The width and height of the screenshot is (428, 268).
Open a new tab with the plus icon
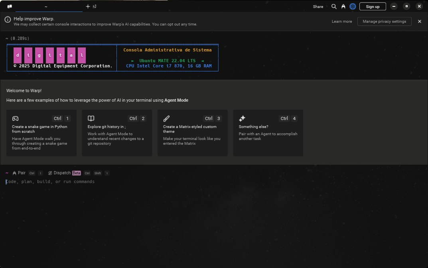tap(88, 6)
